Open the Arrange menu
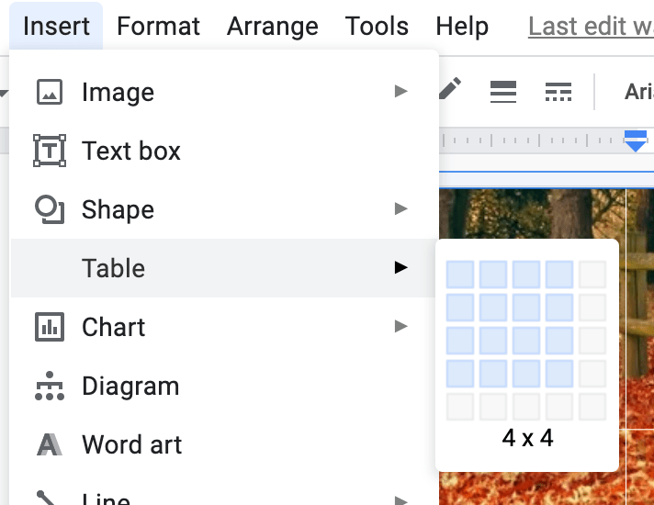Screen dimensions: 654x505 pyautogui.click(x=272, y=26)
